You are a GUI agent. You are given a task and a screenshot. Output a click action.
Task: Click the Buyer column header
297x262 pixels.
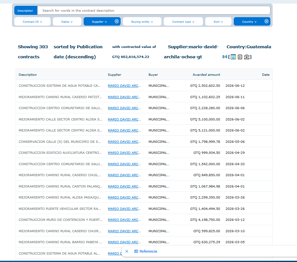153,75
